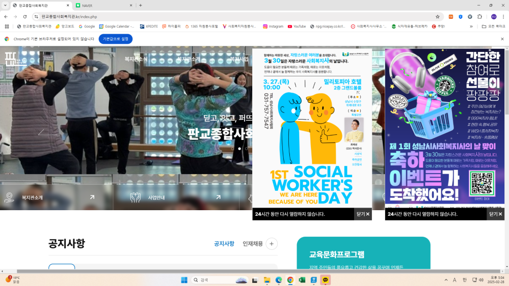Check '24시간 동안 다시 열람하지 않습니다' on right popup
509x286 pixels.
pyautogui.click(x=422, y=214)
